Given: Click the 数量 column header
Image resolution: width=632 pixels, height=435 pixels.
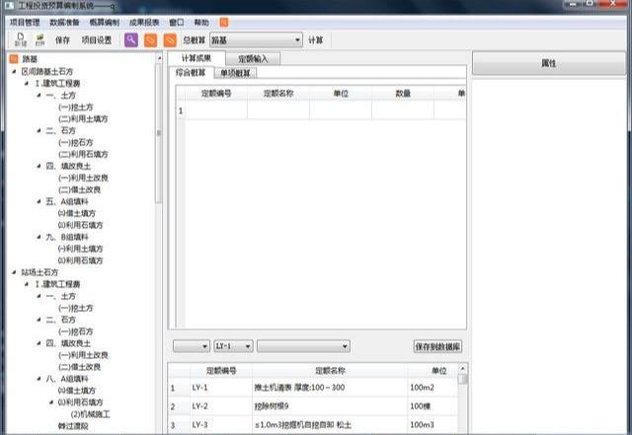Looking at the screenshot, I should pos(403,94).
